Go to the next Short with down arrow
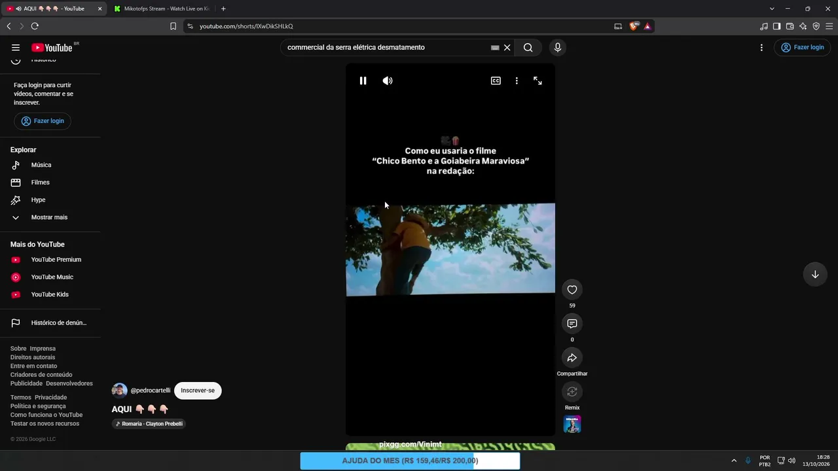Image resolution: width=838 pixels, height=471 pixels. (x=815, y=275)
